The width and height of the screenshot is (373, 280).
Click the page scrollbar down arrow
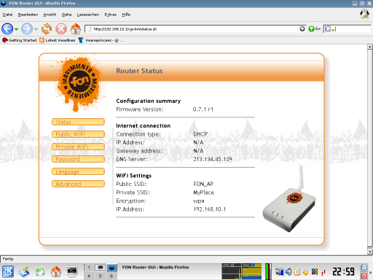[x=370, y=252]
